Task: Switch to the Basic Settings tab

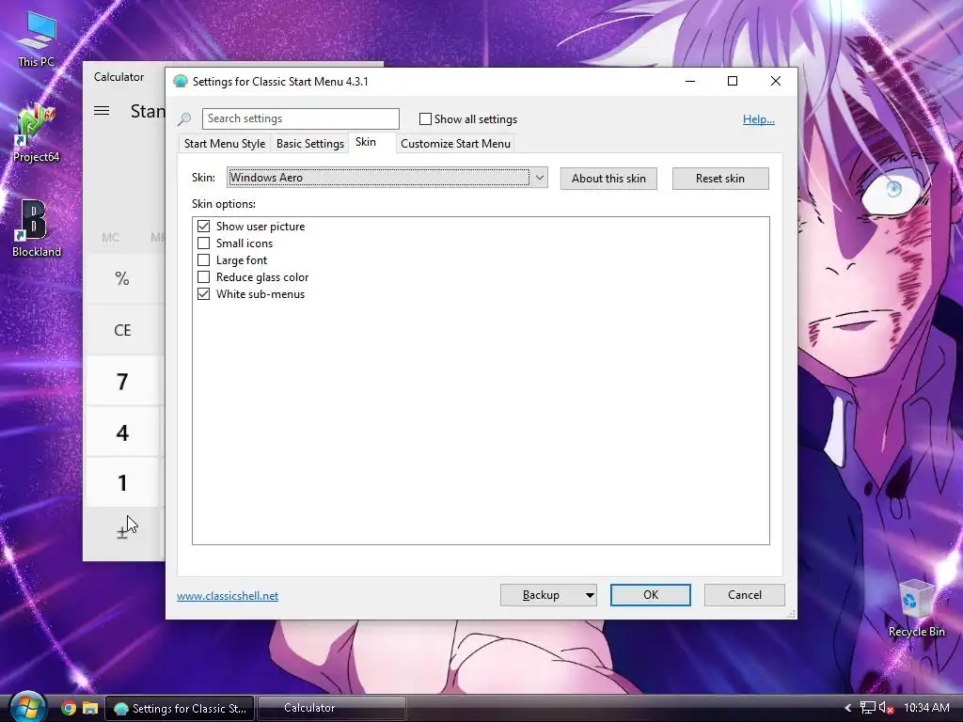Action: click(310, 144)
